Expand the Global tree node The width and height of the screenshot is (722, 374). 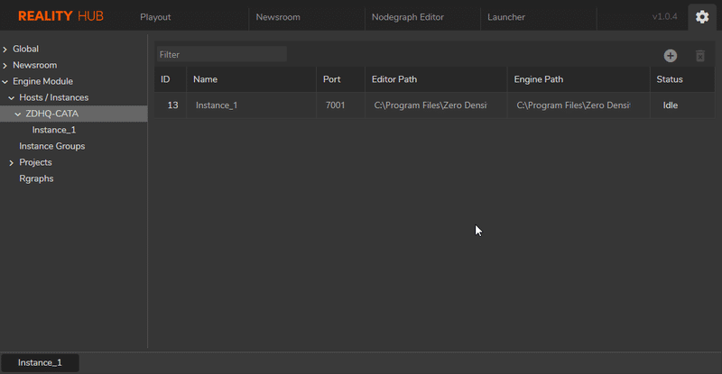5,50
